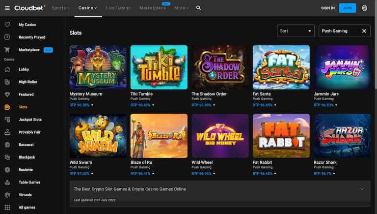Select Virtuals in sidebar
This screenshot has width=377, height=214.
click(25, 195)
